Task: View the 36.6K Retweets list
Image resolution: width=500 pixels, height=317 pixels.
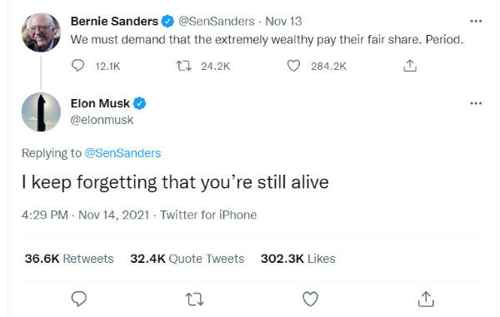Action: pos(69,259)
